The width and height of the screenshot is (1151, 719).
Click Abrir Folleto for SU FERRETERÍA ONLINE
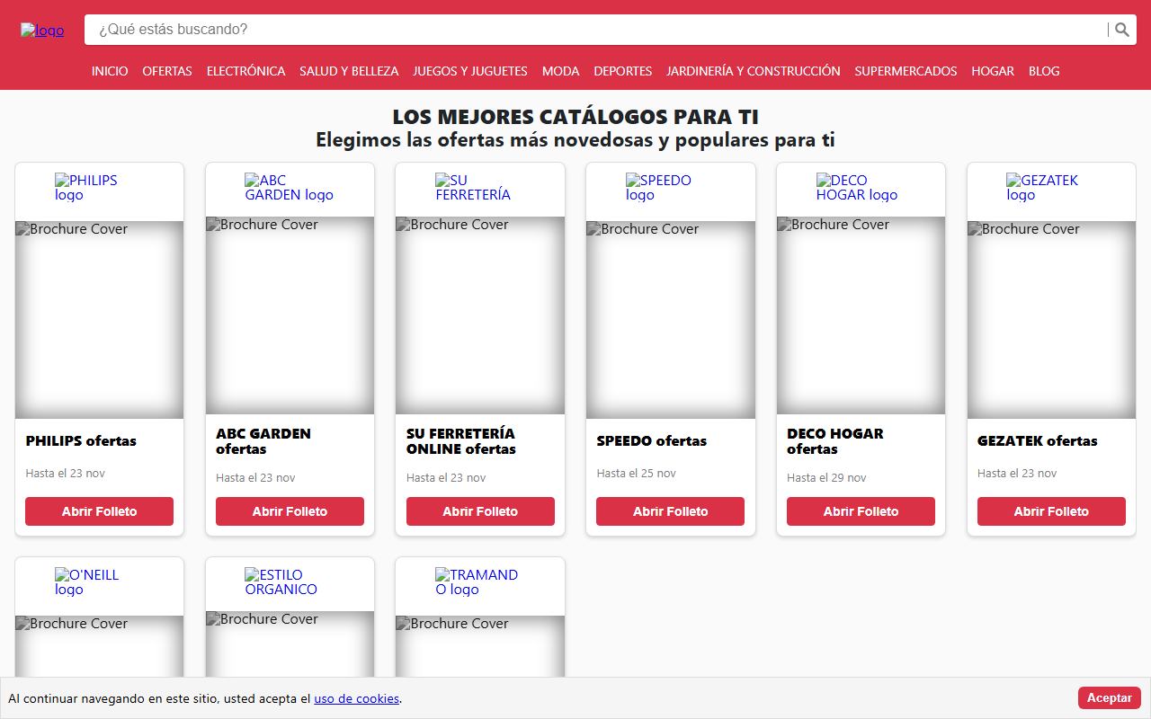pyautogui.click(x=480, y=511)
